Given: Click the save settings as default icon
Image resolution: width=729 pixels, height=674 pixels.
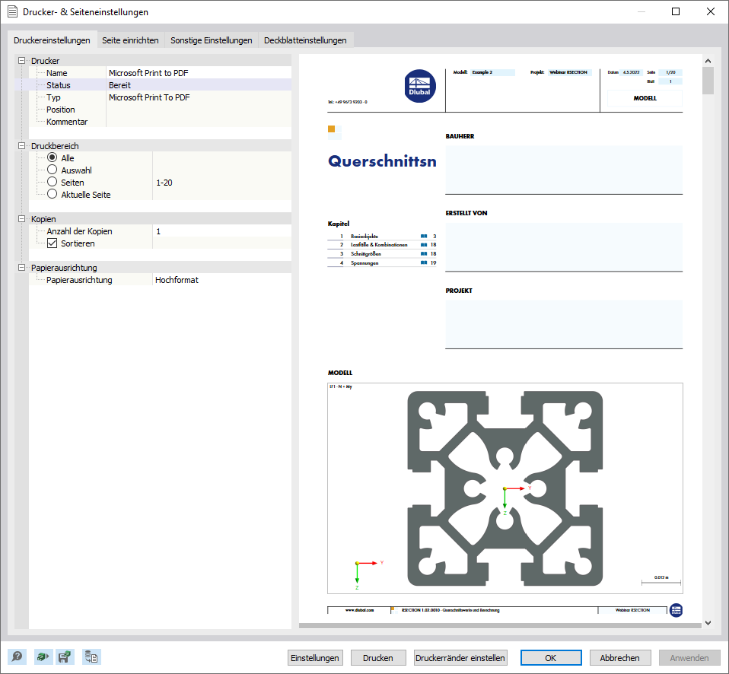Looking at the screenshot, I should point(64,657).
